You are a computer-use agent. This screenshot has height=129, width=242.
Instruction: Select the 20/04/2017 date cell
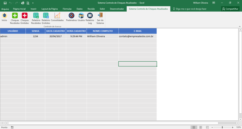[55, 36]
